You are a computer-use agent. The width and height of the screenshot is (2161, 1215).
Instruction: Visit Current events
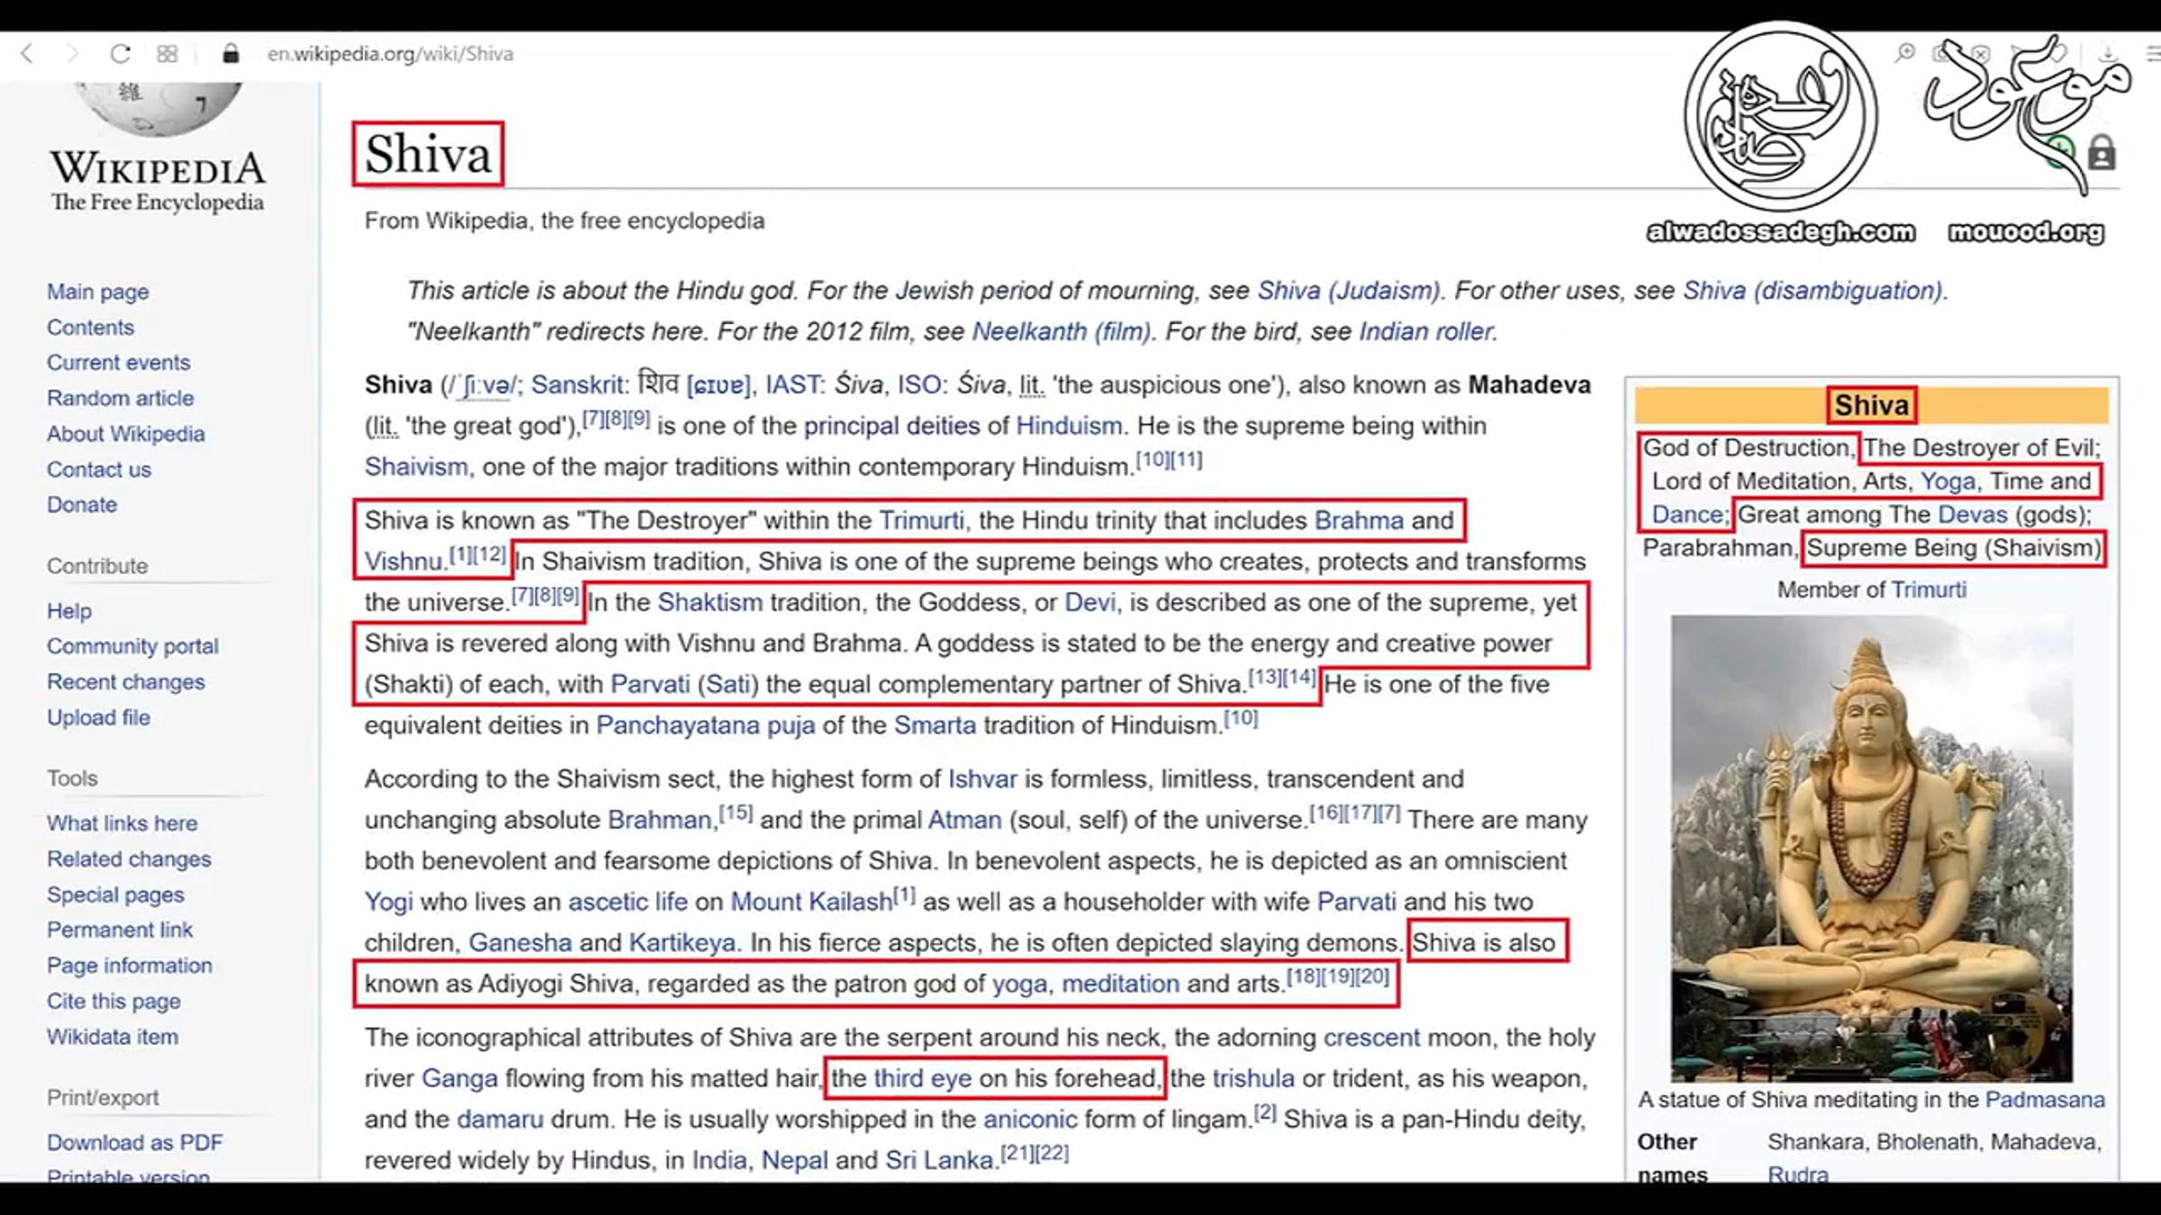point(119,363)
